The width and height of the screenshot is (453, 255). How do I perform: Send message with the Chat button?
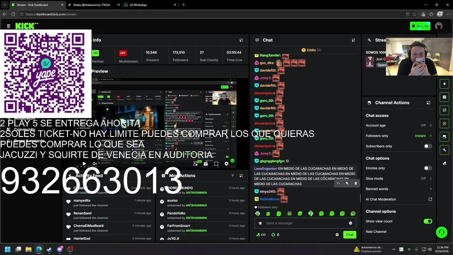point(350,235)
